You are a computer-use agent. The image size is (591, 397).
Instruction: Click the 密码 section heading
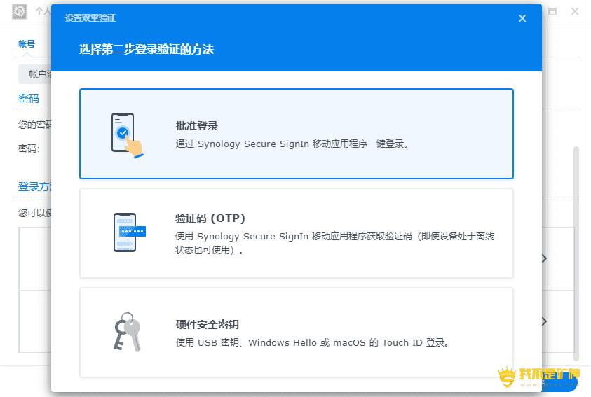29,99
